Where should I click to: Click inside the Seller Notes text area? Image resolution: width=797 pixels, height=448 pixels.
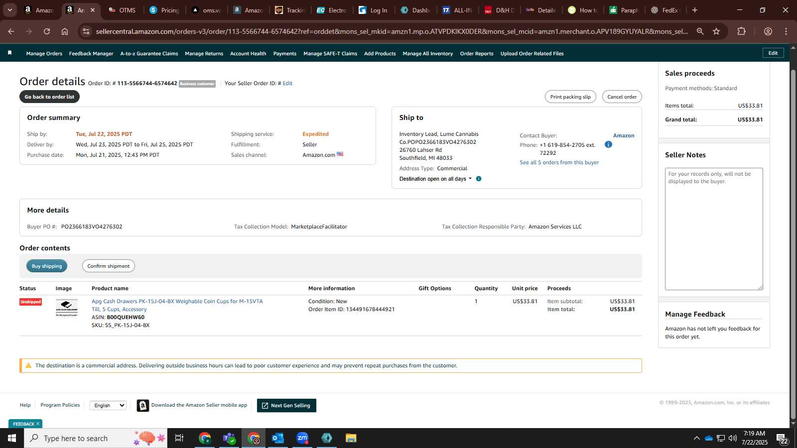[714, 229]
